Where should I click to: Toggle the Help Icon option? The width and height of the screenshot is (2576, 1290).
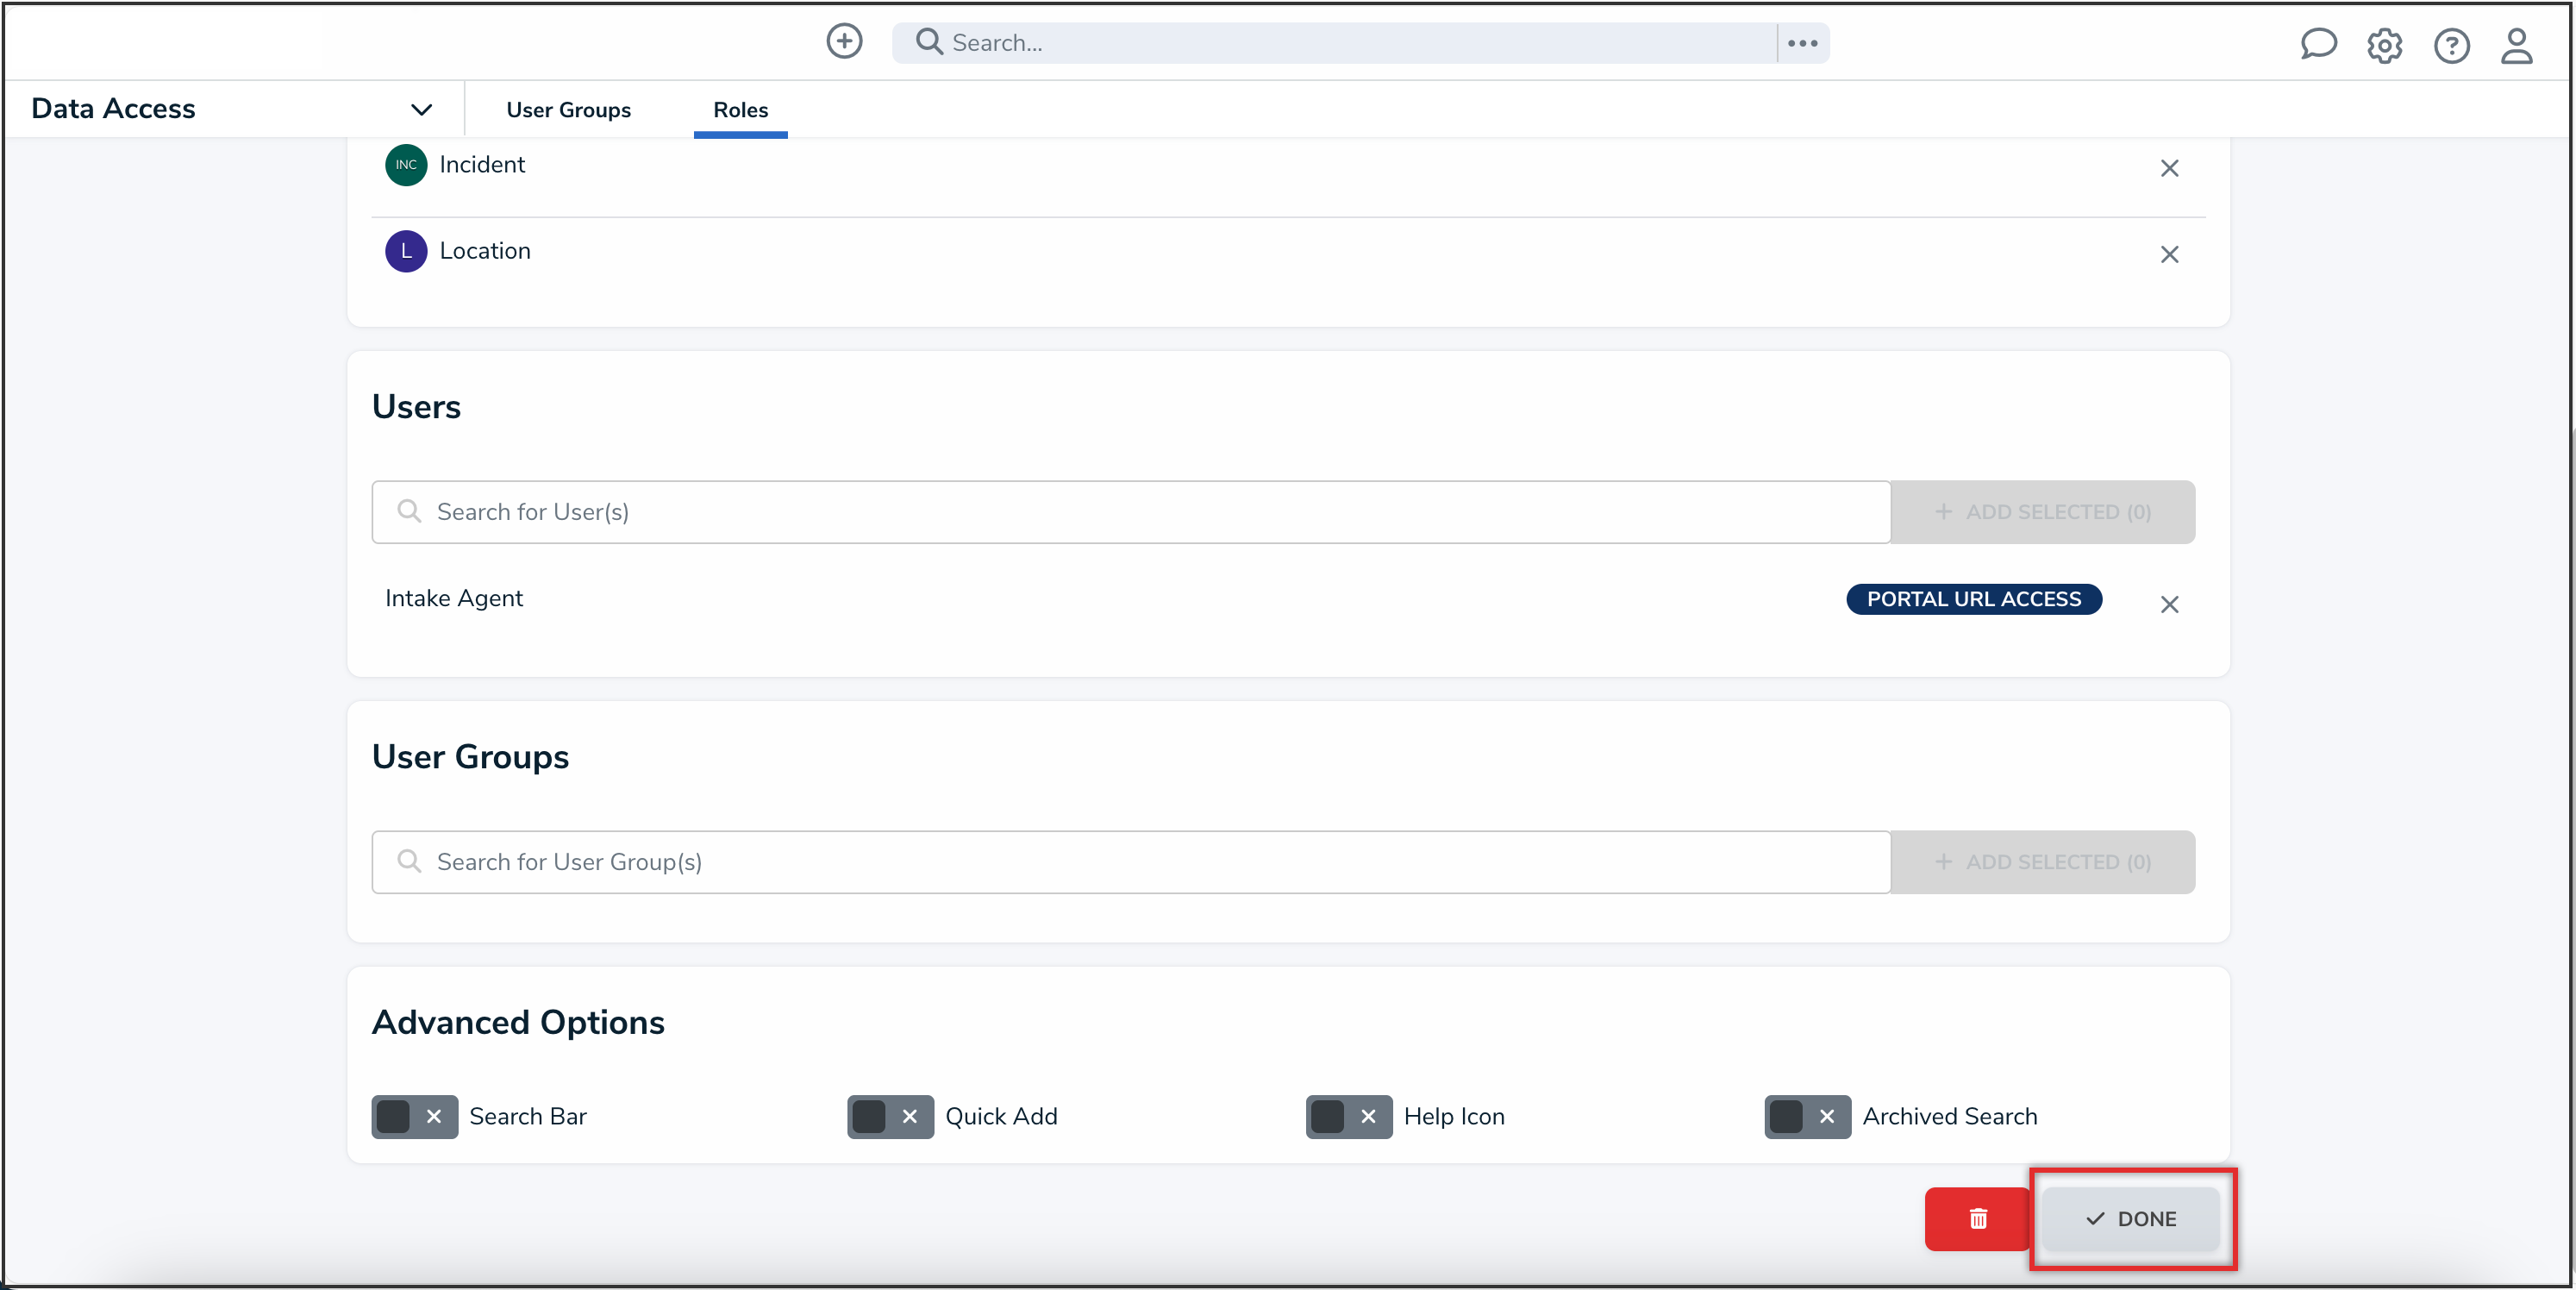[x=1348, y=1116]
